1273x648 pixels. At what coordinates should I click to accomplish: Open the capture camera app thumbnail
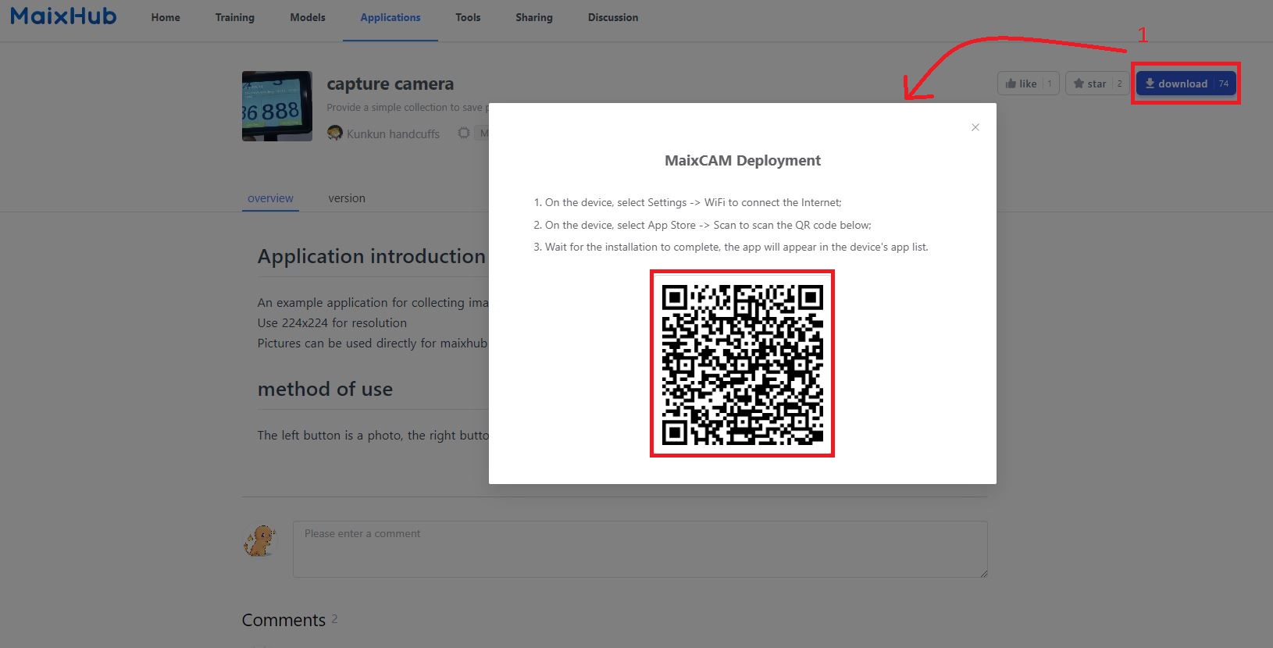277,106
